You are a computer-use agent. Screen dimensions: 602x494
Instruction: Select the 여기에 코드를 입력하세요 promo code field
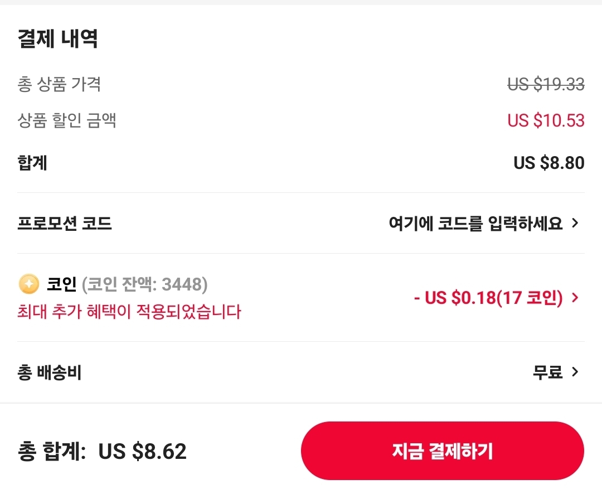click(477, 223)
